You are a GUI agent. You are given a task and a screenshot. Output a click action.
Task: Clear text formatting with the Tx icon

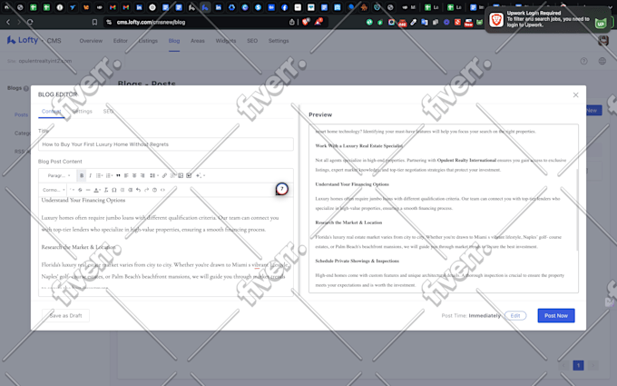click(x=106, y=190)
